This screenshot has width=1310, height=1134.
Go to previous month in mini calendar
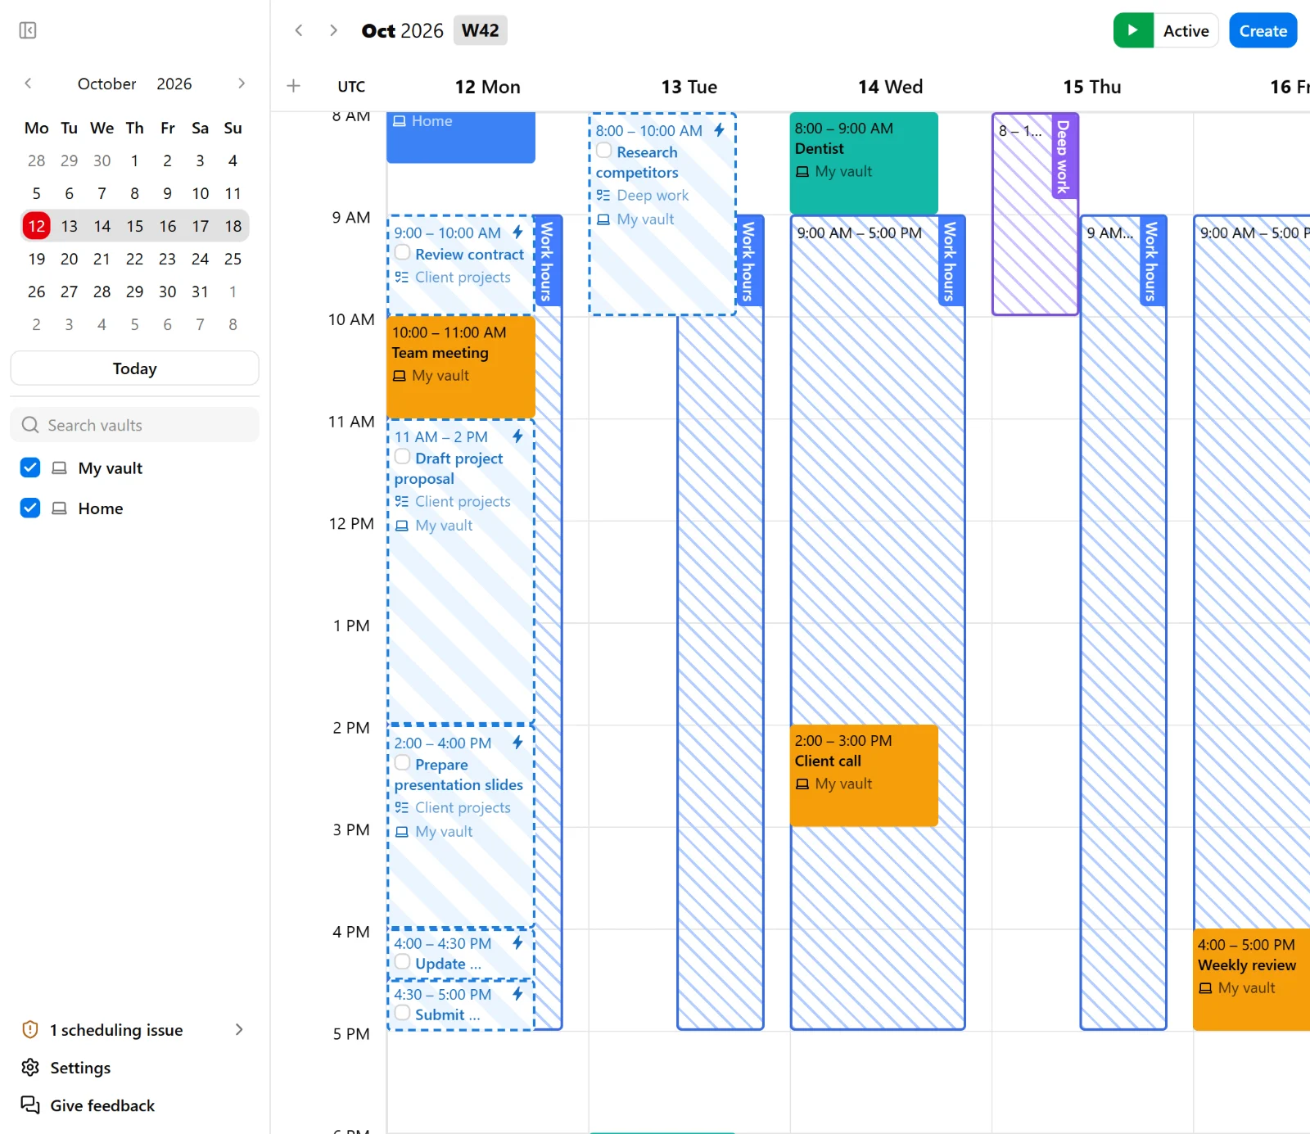[x=28, y=83]
